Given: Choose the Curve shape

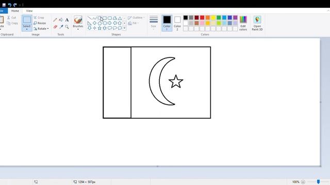Looking at the screenshot, I should (94, 18).
